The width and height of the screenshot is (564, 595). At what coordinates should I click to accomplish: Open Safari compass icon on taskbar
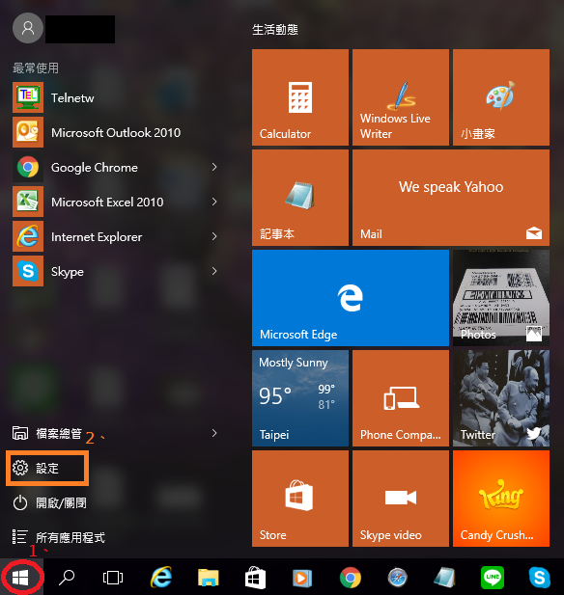tap(397, 578)
